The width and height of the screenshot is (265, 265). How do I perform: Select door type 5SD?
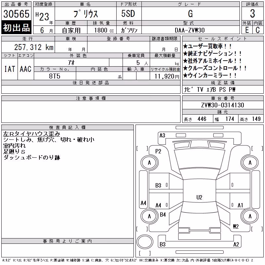(x=128, y=14)
